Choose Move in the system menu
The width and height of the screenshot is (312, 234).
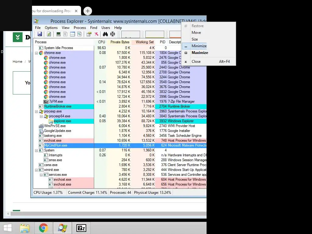[209, 32]
